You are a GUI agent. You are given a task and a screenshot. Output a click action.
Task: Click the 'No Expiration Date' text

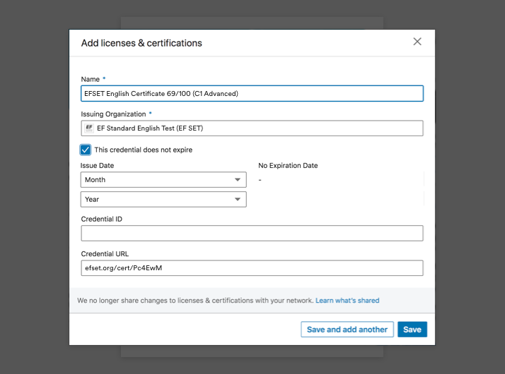click(288, 166)
